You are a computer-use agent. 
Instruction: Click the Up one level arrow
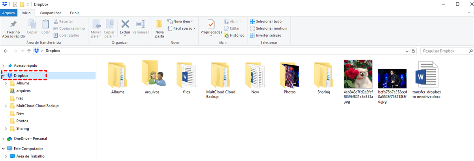pos(29,51)
